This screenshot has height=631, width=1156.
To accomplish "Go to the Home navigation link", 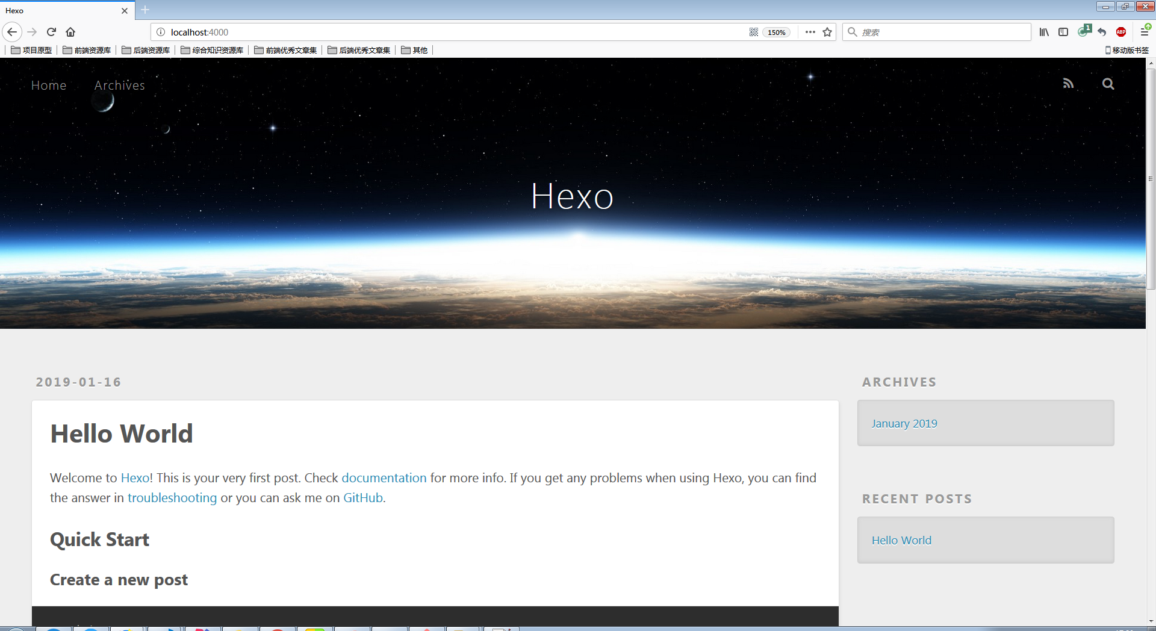I will tap(49, 85).
